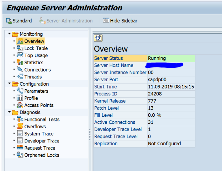Screen dimensions: 222x171
Task: Open the Overflows icon under Diagnosis
Action: [x=20, y=126]
